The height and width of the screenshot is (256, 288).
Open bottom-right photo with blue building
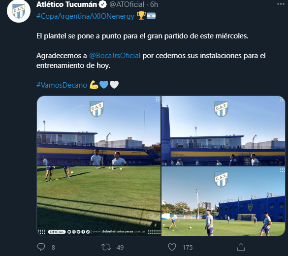point(223,201)
